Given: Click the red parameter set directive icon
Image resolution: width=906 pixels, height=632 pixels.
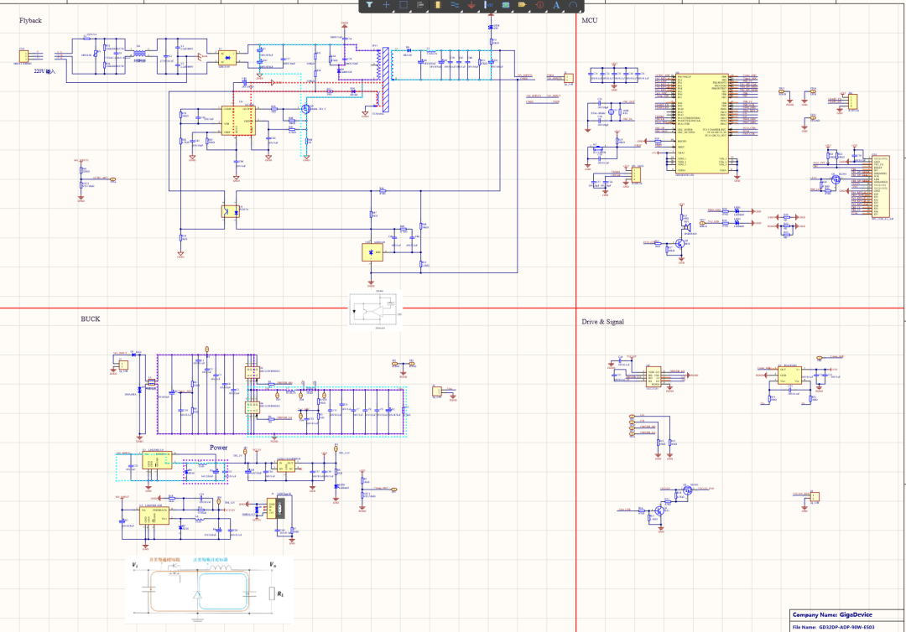Looking at the screenshot, I should pos(539,5).
